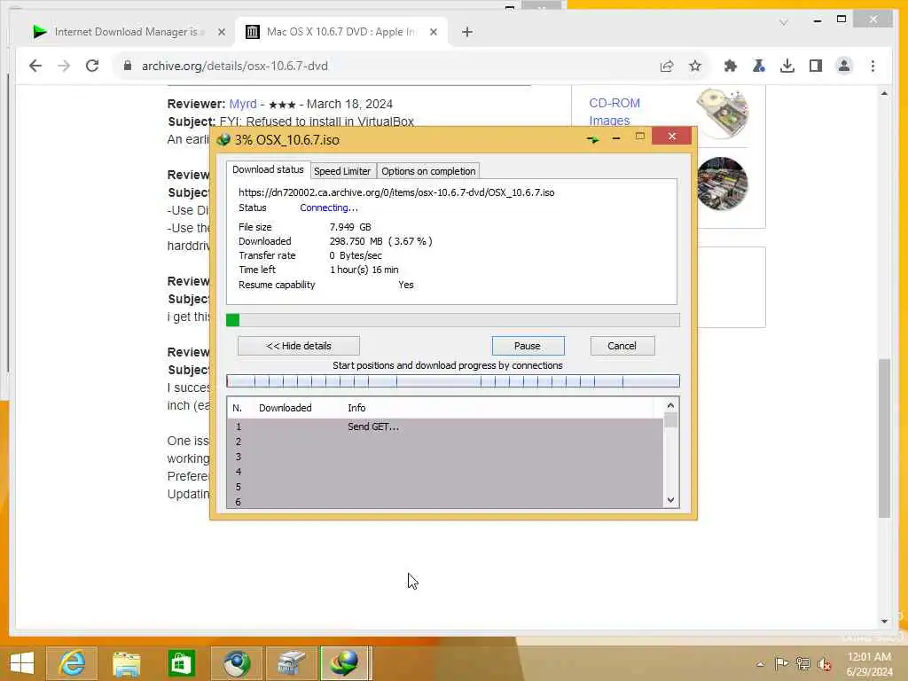Screen dimensions: 908x681
Task: Open a new Chrome tab
Action: click(x=467, y=32)
